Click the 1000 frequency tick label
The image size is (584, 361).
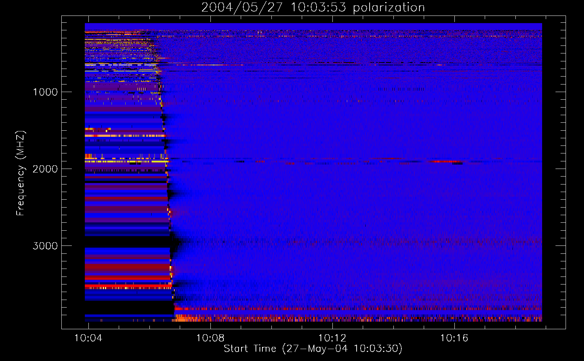click(45, 92)
